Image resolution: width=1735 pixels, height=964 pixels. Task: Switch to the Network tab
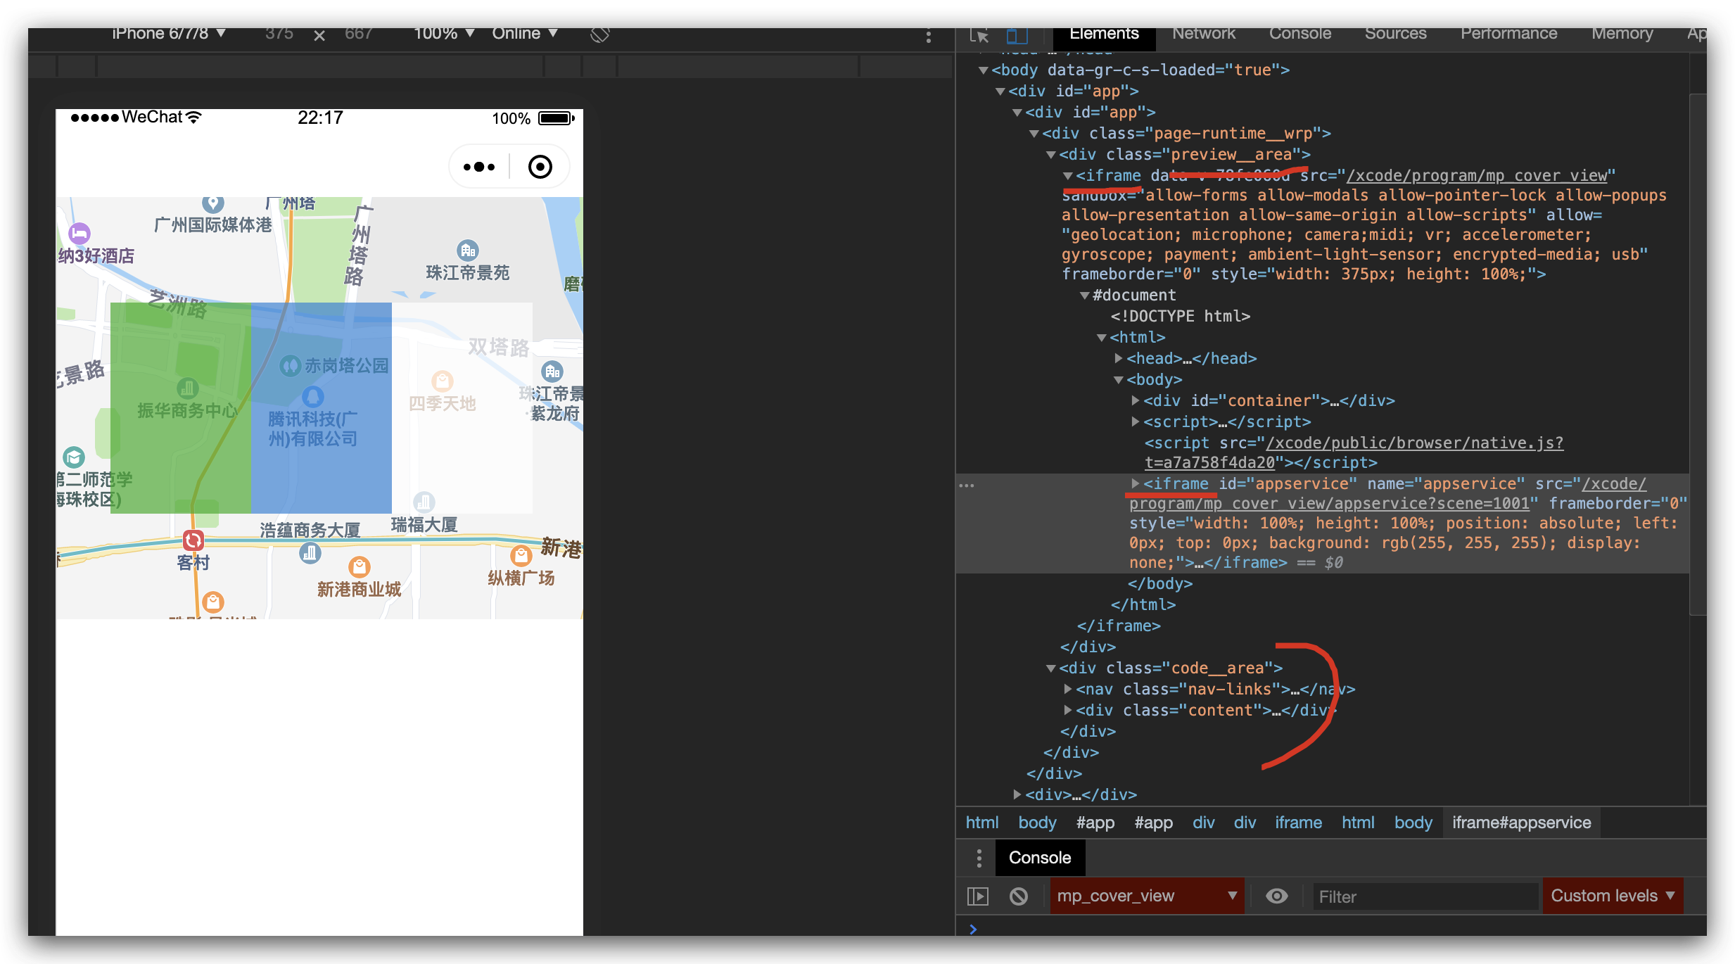click(1203, 34)
